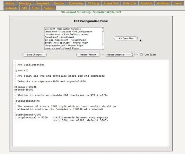Click the file list scroll down arrow

point(103,48)
